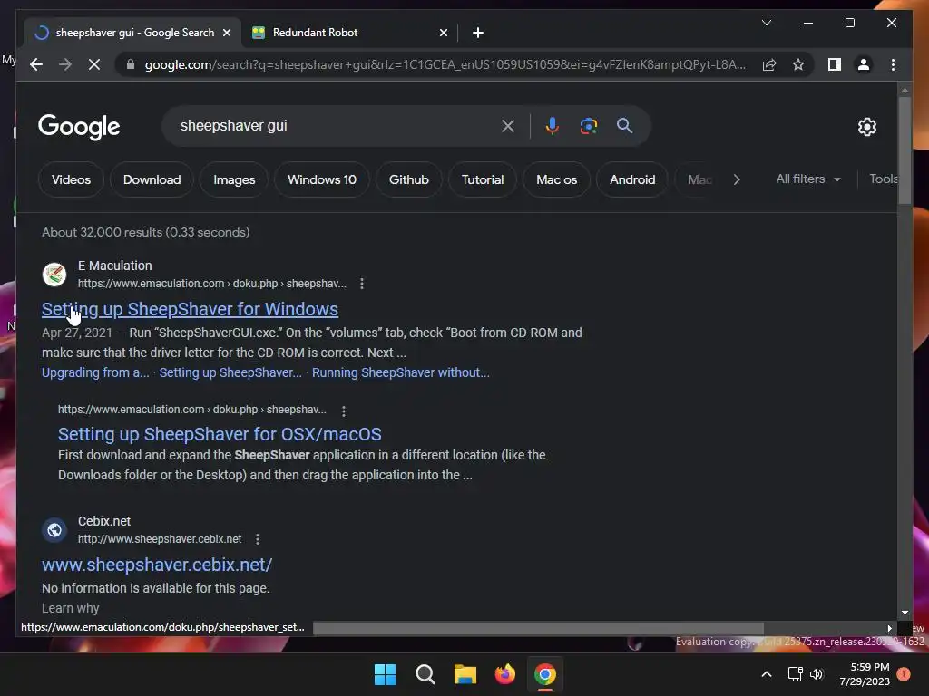The width and height of the screenshot is (929, 696).
Task: Open a new browser tab
Action: [478, 33]
